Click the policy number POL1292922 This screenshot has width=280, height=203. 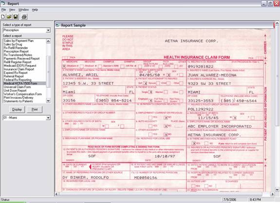click(x=201, y=109)
